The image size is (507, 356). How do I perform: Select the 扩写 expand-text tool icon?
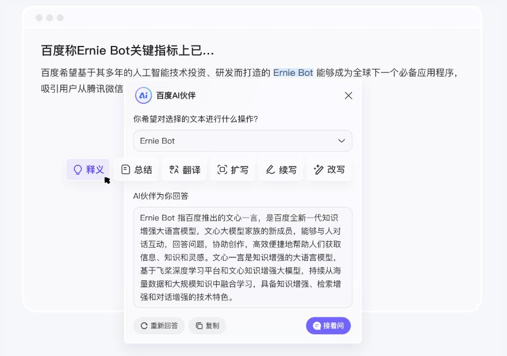[x=221, y=169]
